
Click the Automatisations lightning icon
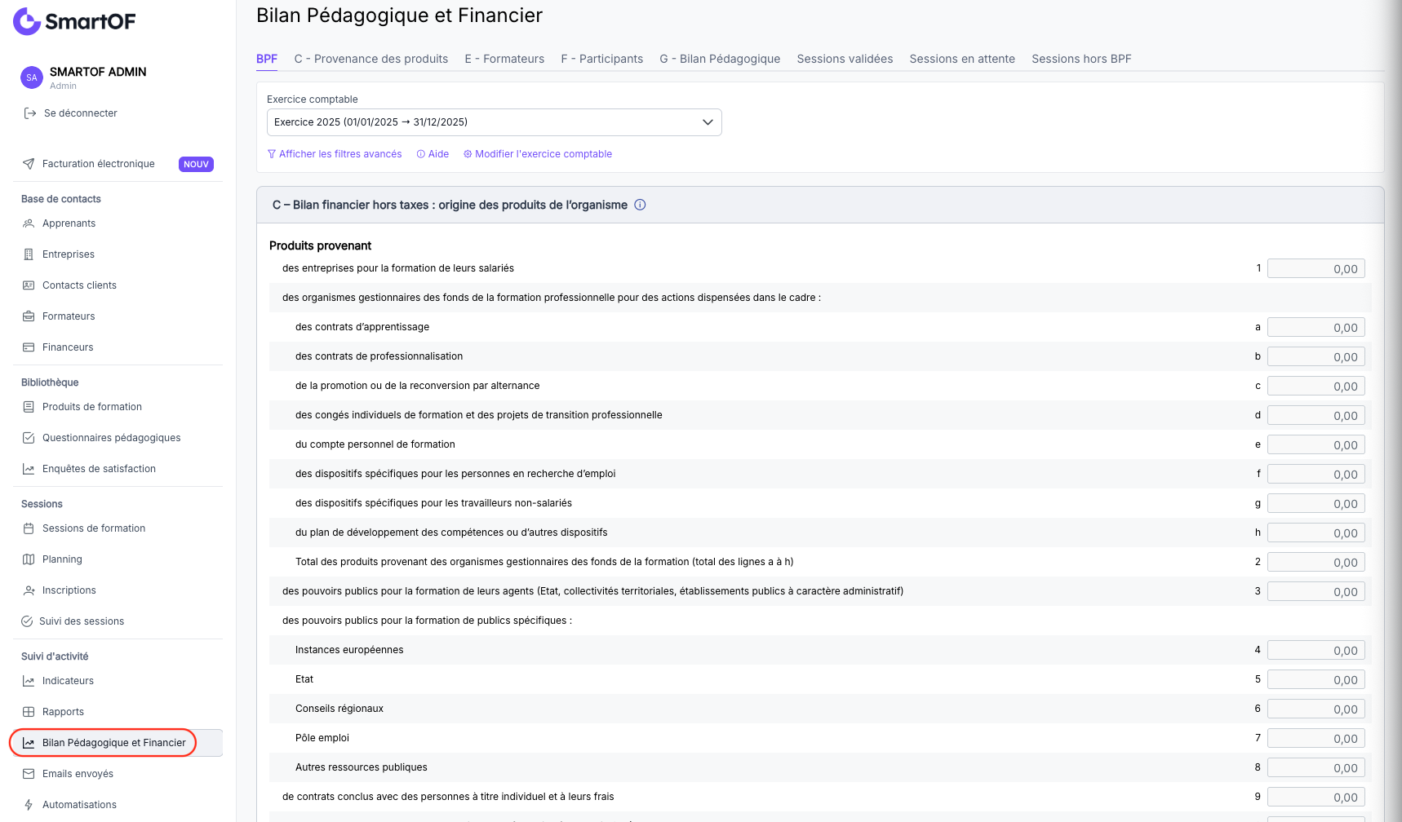(29, 805)
